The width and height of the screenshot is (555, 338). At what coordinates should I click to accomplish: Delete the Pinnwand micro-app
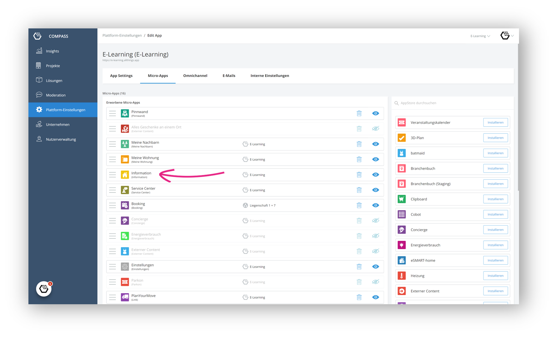pyautogui.click(x=359, y=113)
